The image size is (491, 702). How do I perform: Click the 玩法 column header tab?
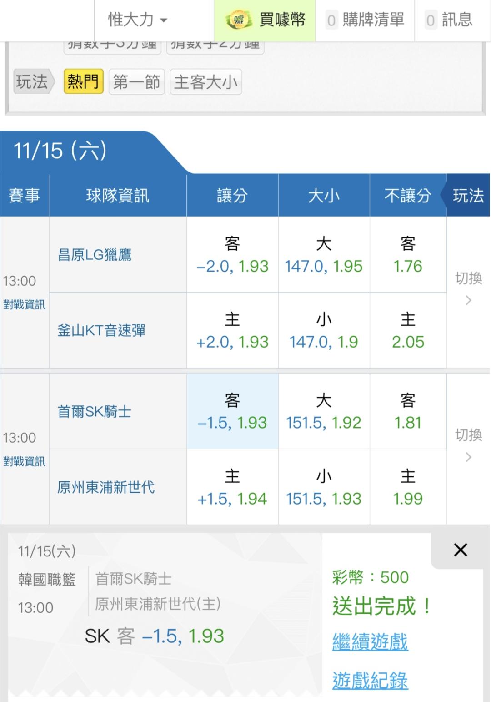(468, 196)
